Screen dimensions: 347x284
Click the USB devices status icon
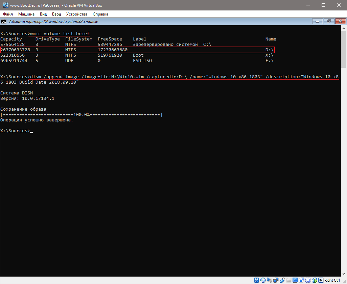click(x=282, y=280)
